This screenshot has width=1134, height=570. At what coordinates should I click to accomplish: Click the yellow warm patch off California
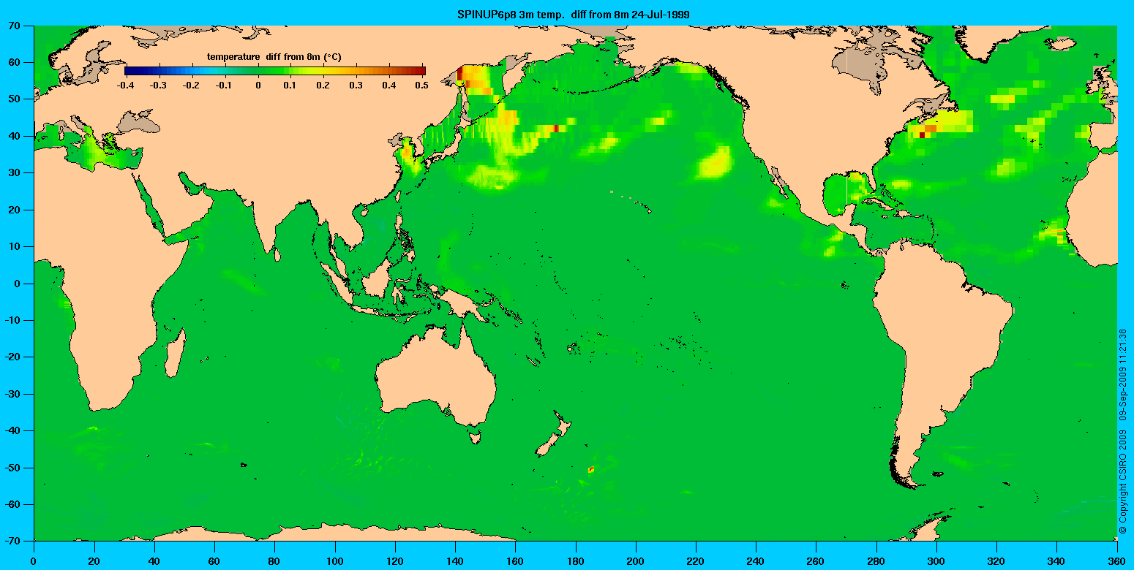716,163
